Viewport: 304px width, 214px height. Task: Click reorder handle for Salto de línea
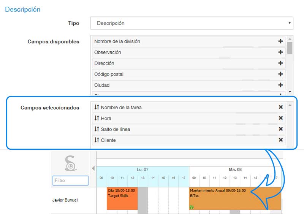point(97,129)
